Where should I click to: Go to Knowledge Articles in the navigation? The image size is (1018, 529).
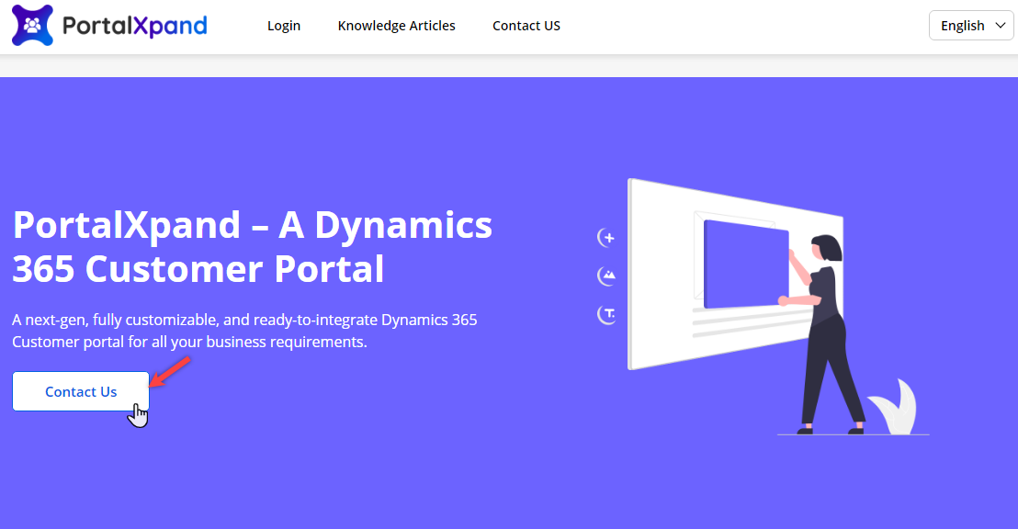[396, 26]
